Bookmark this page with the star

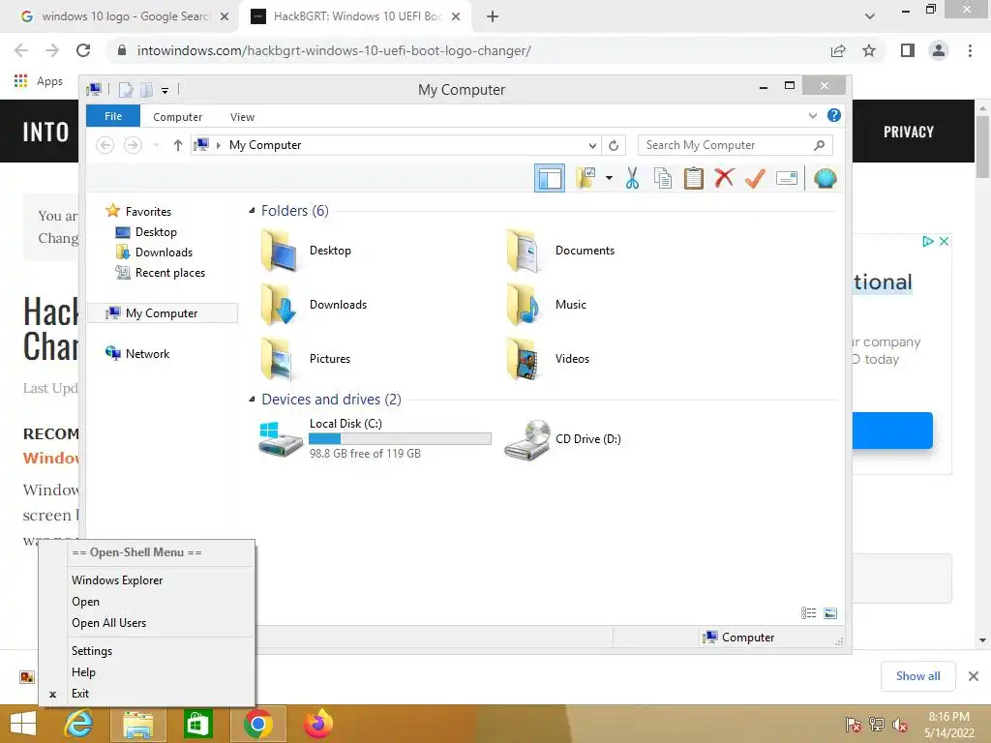(x=869, y=50)
